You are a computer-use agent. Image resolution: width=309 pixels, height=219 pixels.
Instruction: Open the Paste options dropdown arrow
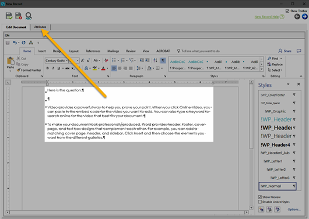coord(10,71)
